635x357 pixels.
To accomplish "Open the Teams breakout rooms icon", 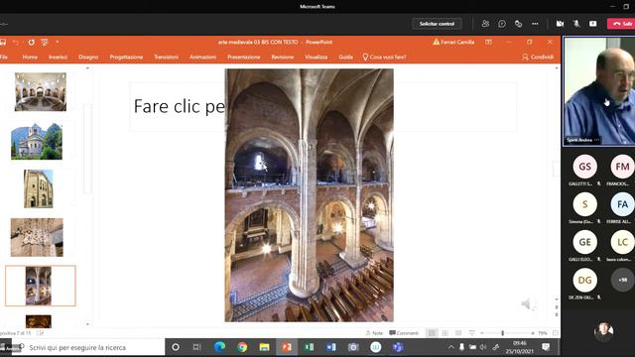I will (518, 24).
